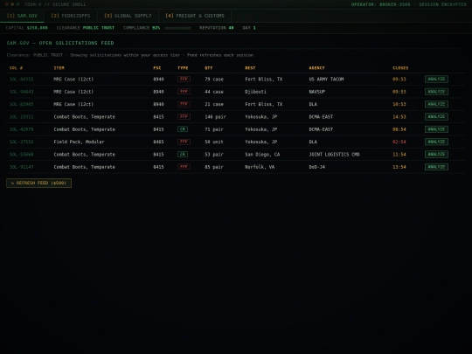Click the 'SAM.GOV — OPEN SOLICITATIONS FEED' heading
Image resolution: width=472 pixels, height=354 pixels.
point(60,43)
